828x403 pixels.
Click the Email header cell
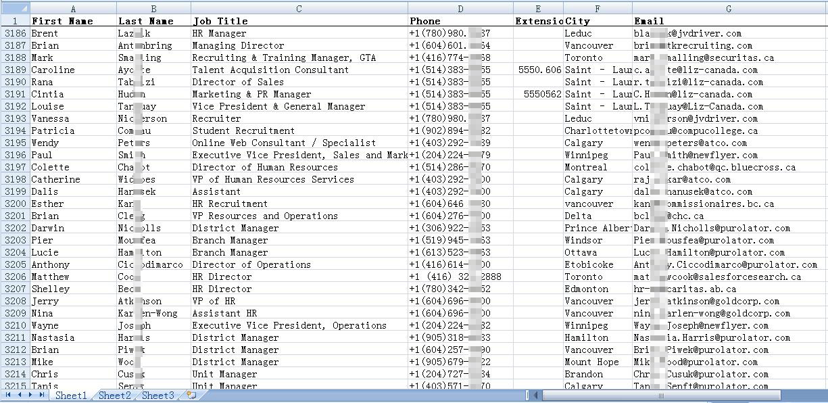[x=729, y=21]
